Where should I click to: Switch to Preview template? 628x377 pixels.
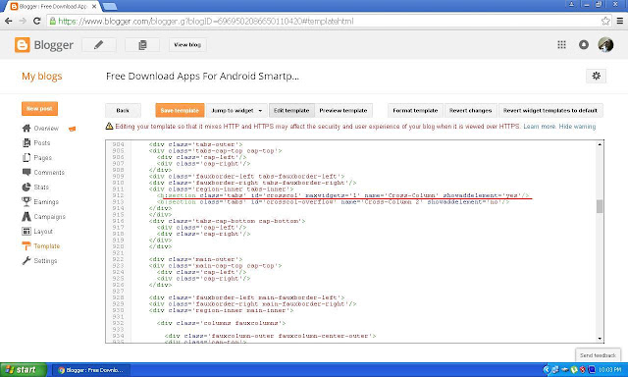coord(343,110)
